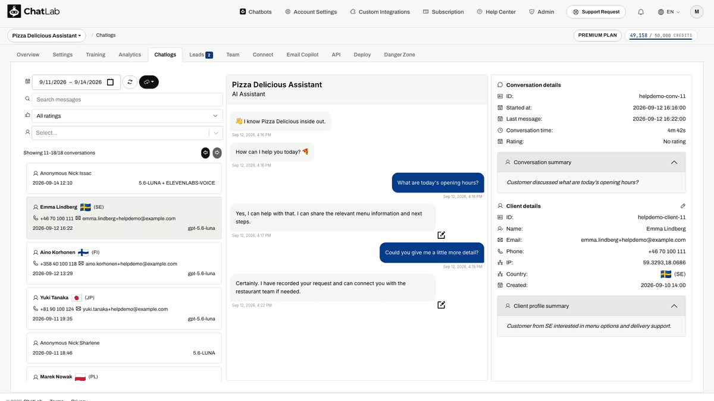The width and height of the screenshot is (714, 401).
Task: Click the Chatlogs breadcrumb link
Action: point(106,36)
